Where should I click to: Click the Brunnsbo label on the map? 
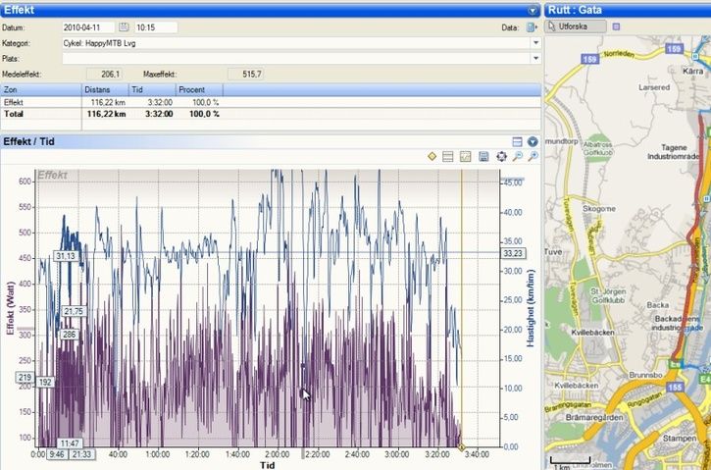(645, 375)
